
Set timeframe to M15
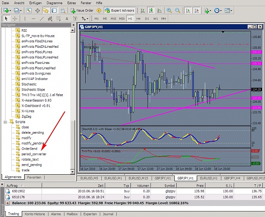113,19
